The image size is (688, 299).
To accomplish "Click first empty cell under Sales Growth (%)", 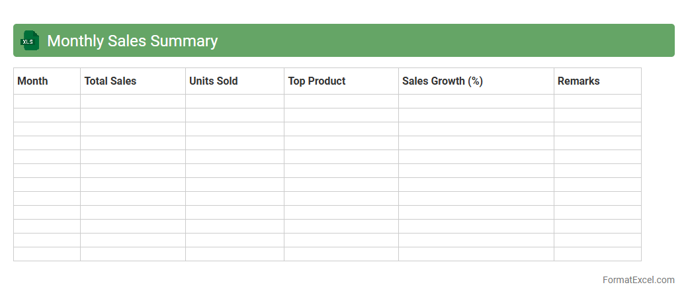I will (476, 101).
